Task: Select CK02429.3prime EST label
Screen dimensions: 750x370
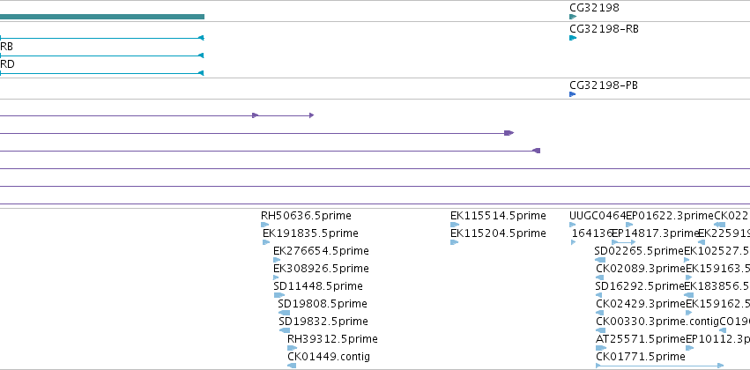Action: (x=641, y=304)
